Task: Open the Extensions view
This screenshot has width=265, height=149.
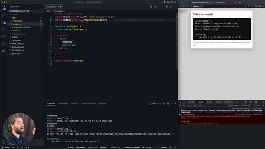Action: click(x=4, y=36)
